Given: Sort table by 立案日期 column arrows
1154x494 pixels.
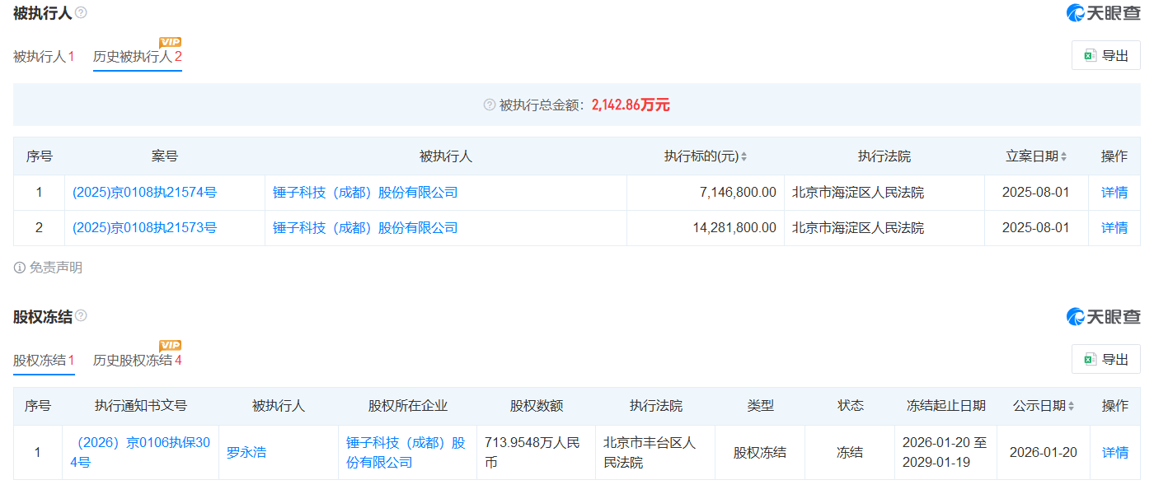Looking at the screenshot, I should (1063, 156).
